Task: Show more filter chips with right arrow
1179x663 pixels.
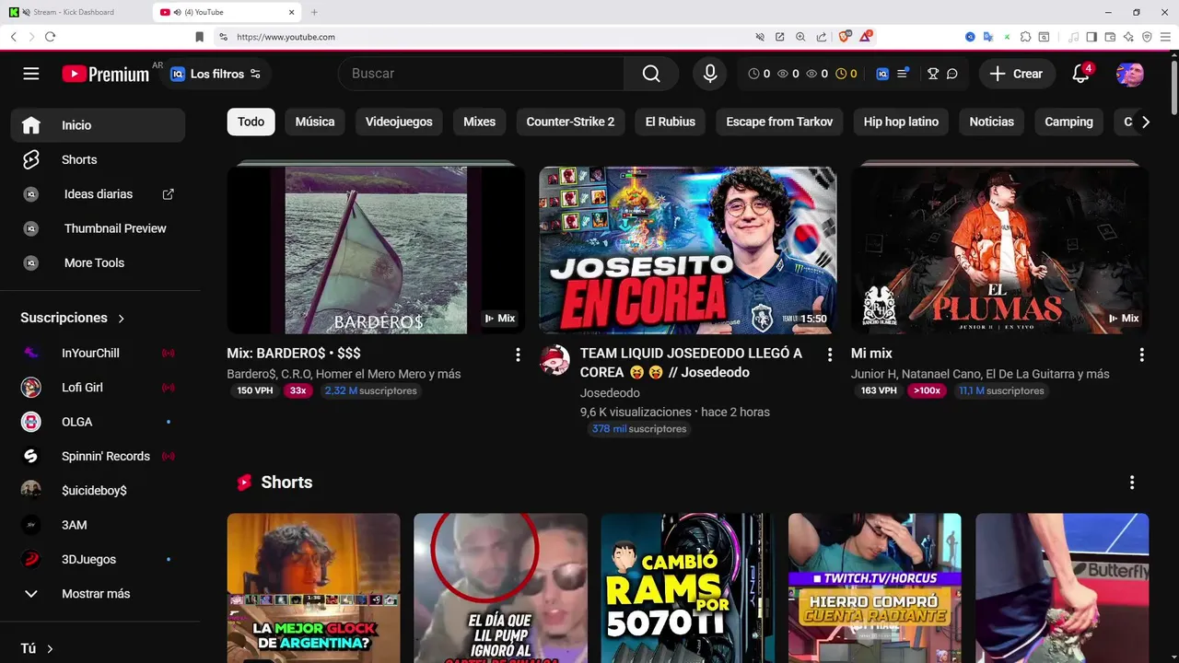Action: [x=1145, y=122]
